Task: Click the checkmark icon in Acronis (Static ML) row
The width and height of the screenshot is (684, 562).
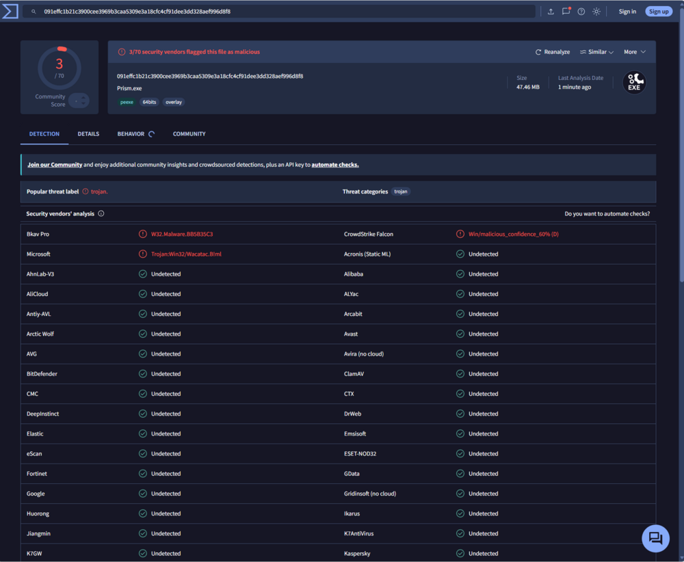Action: tap(460, 254)
